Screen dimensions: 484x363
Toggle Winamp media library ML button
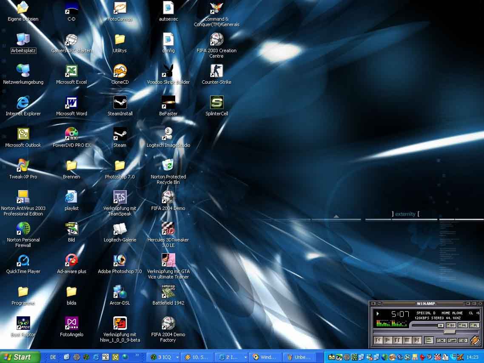coord(463,325)
